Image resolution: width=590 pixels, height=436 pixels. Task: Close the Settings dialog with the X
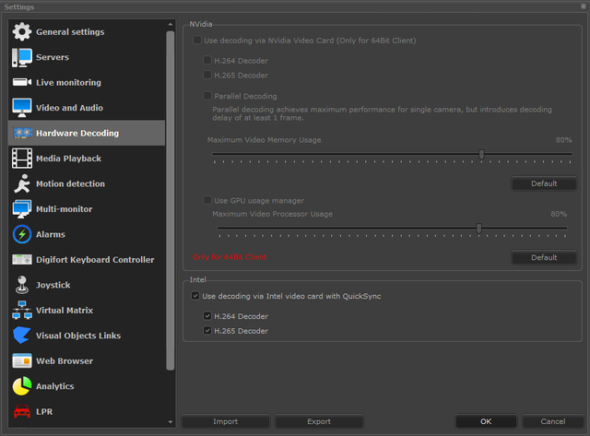pos(584,6)
